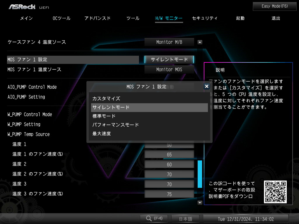Screen dimensions: 299x224
Task: Click the QRコード description text
Action: click(232, 190)
